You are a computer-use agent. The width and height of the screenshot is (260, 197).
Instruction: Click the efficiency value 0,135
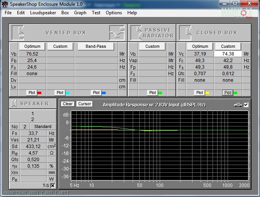[x=33, y=166]
